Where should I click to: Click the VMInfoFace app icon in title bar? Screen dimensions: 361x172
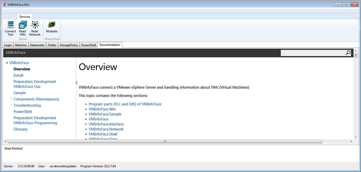[x=5, y=5]
